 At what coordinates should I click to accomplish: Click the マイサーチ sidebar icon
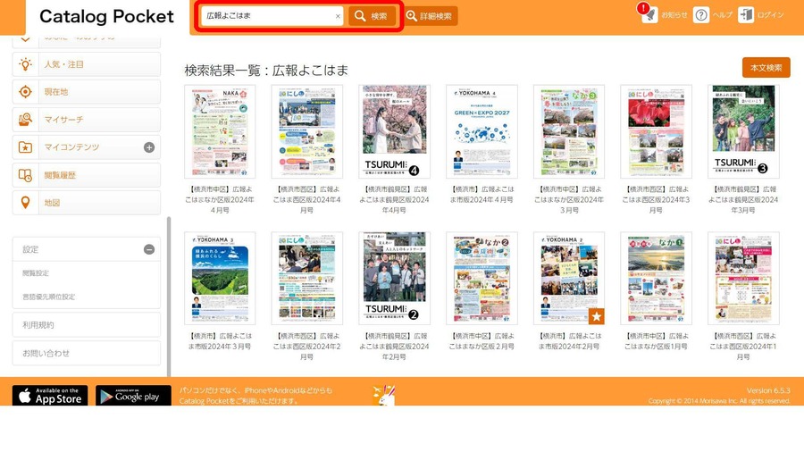(x=26, y=120)
